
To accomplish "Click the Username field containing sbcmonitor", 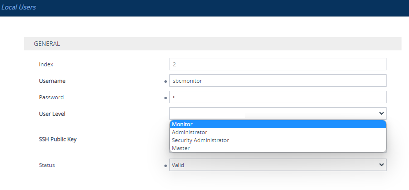I will pos(278,81).
